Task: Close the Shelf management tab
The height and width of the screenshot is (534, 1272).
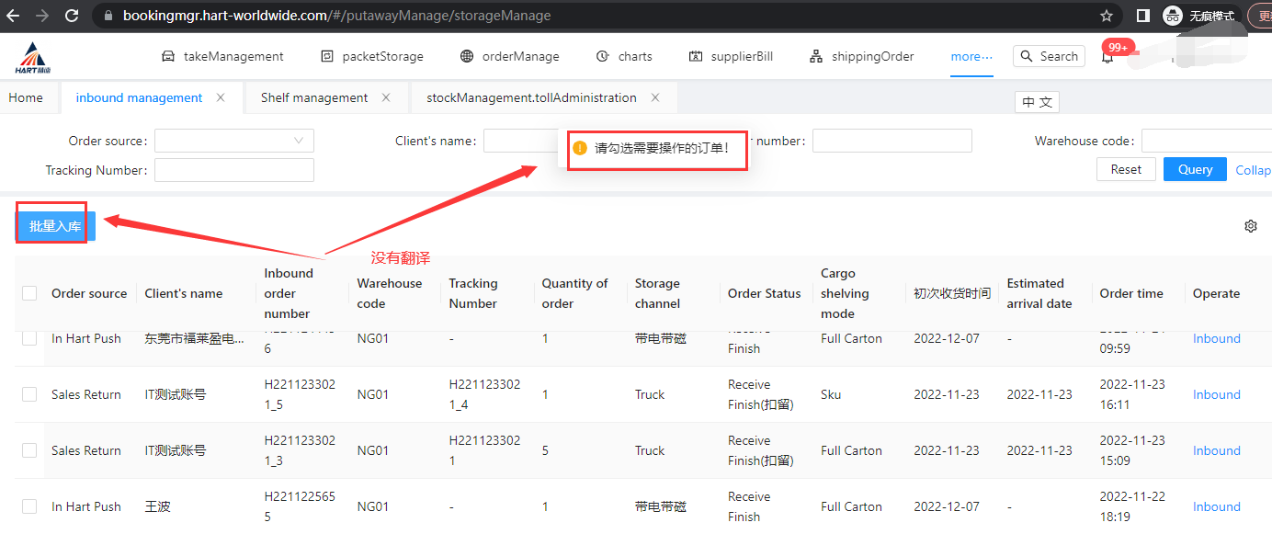Action: pyautogui.click(x=386, y=97)
